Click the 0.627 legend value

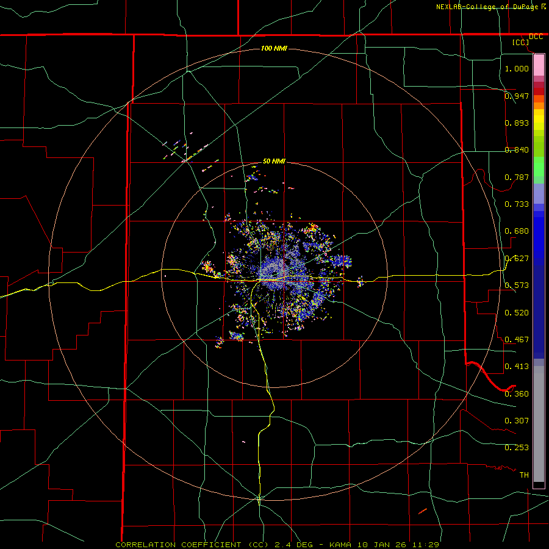517,258
